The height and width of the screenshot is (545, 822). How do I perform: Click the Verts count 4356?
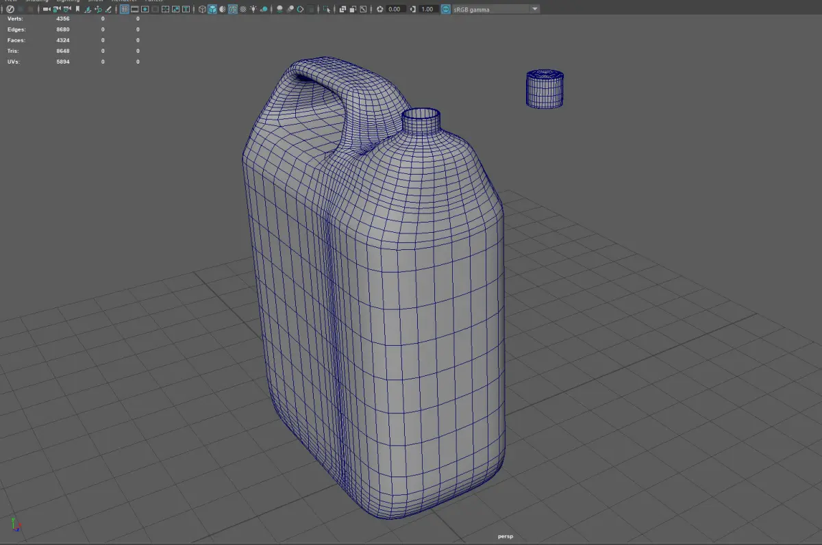point(63,18)
